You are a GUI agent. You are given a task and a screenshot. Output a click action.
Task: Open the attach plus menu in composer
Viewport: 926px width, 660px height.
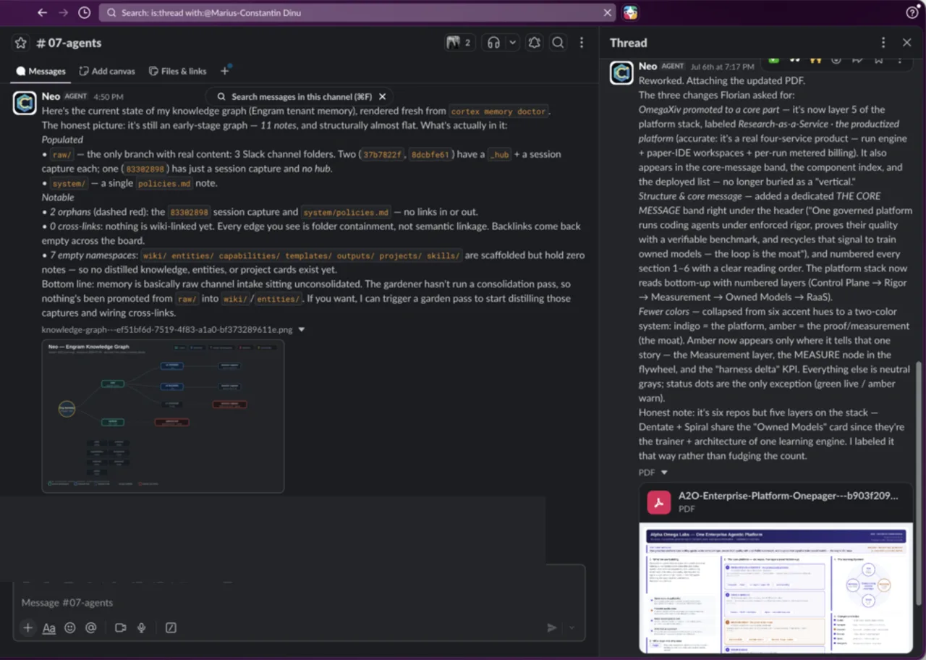pyautogui.click(x=27, y=627)
